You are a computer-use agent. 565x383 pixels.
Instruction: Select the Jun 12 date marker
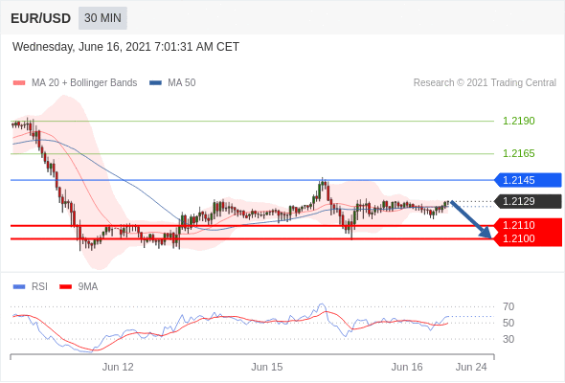click(118, 367)
